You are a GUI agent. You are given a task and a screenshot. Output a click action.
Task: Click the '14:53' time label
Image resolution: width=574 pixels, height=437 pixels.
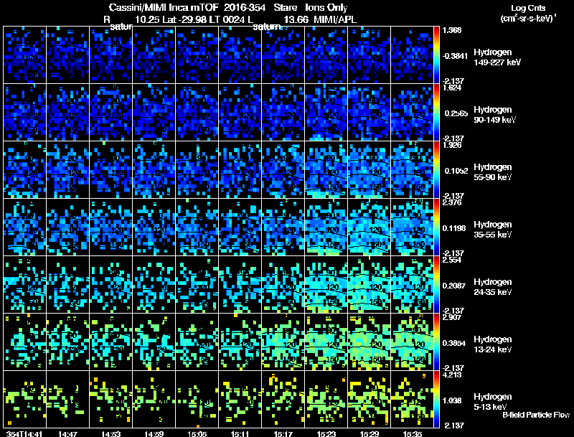point(111,434)
